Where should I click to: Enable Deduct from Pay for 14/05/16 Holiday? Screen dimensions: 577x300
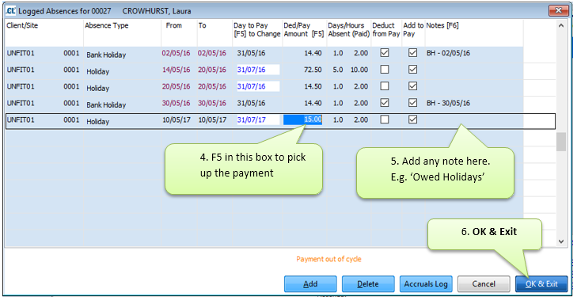pos(385,69)
